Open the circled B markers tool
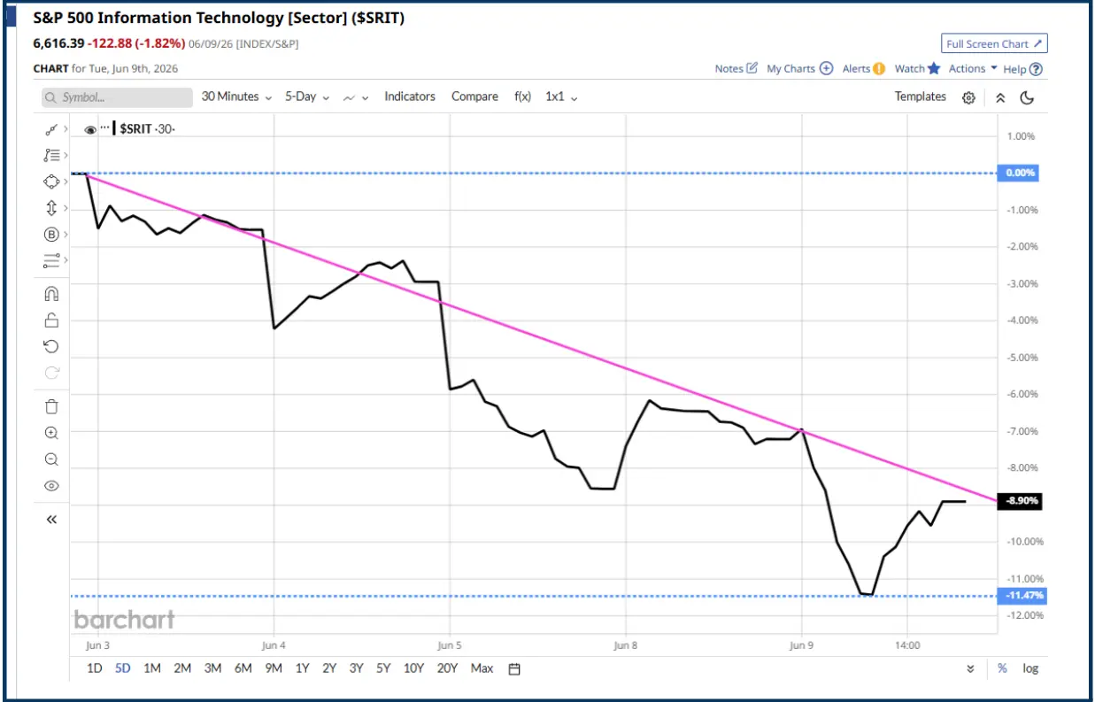The image size is (1095, 702). 50,235
